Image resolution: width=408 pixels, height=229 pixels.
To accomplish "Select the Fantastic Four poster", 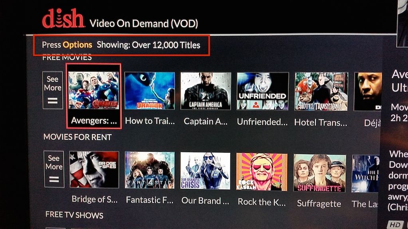I will tap(150, 170).
